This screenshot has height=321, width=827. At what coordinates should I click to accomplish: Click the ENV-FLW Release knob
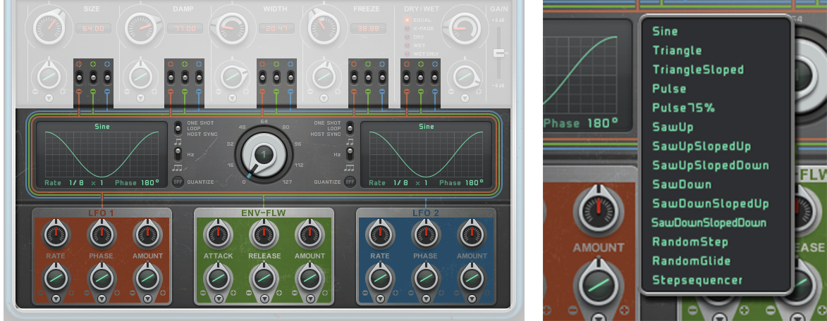[263, 233]
